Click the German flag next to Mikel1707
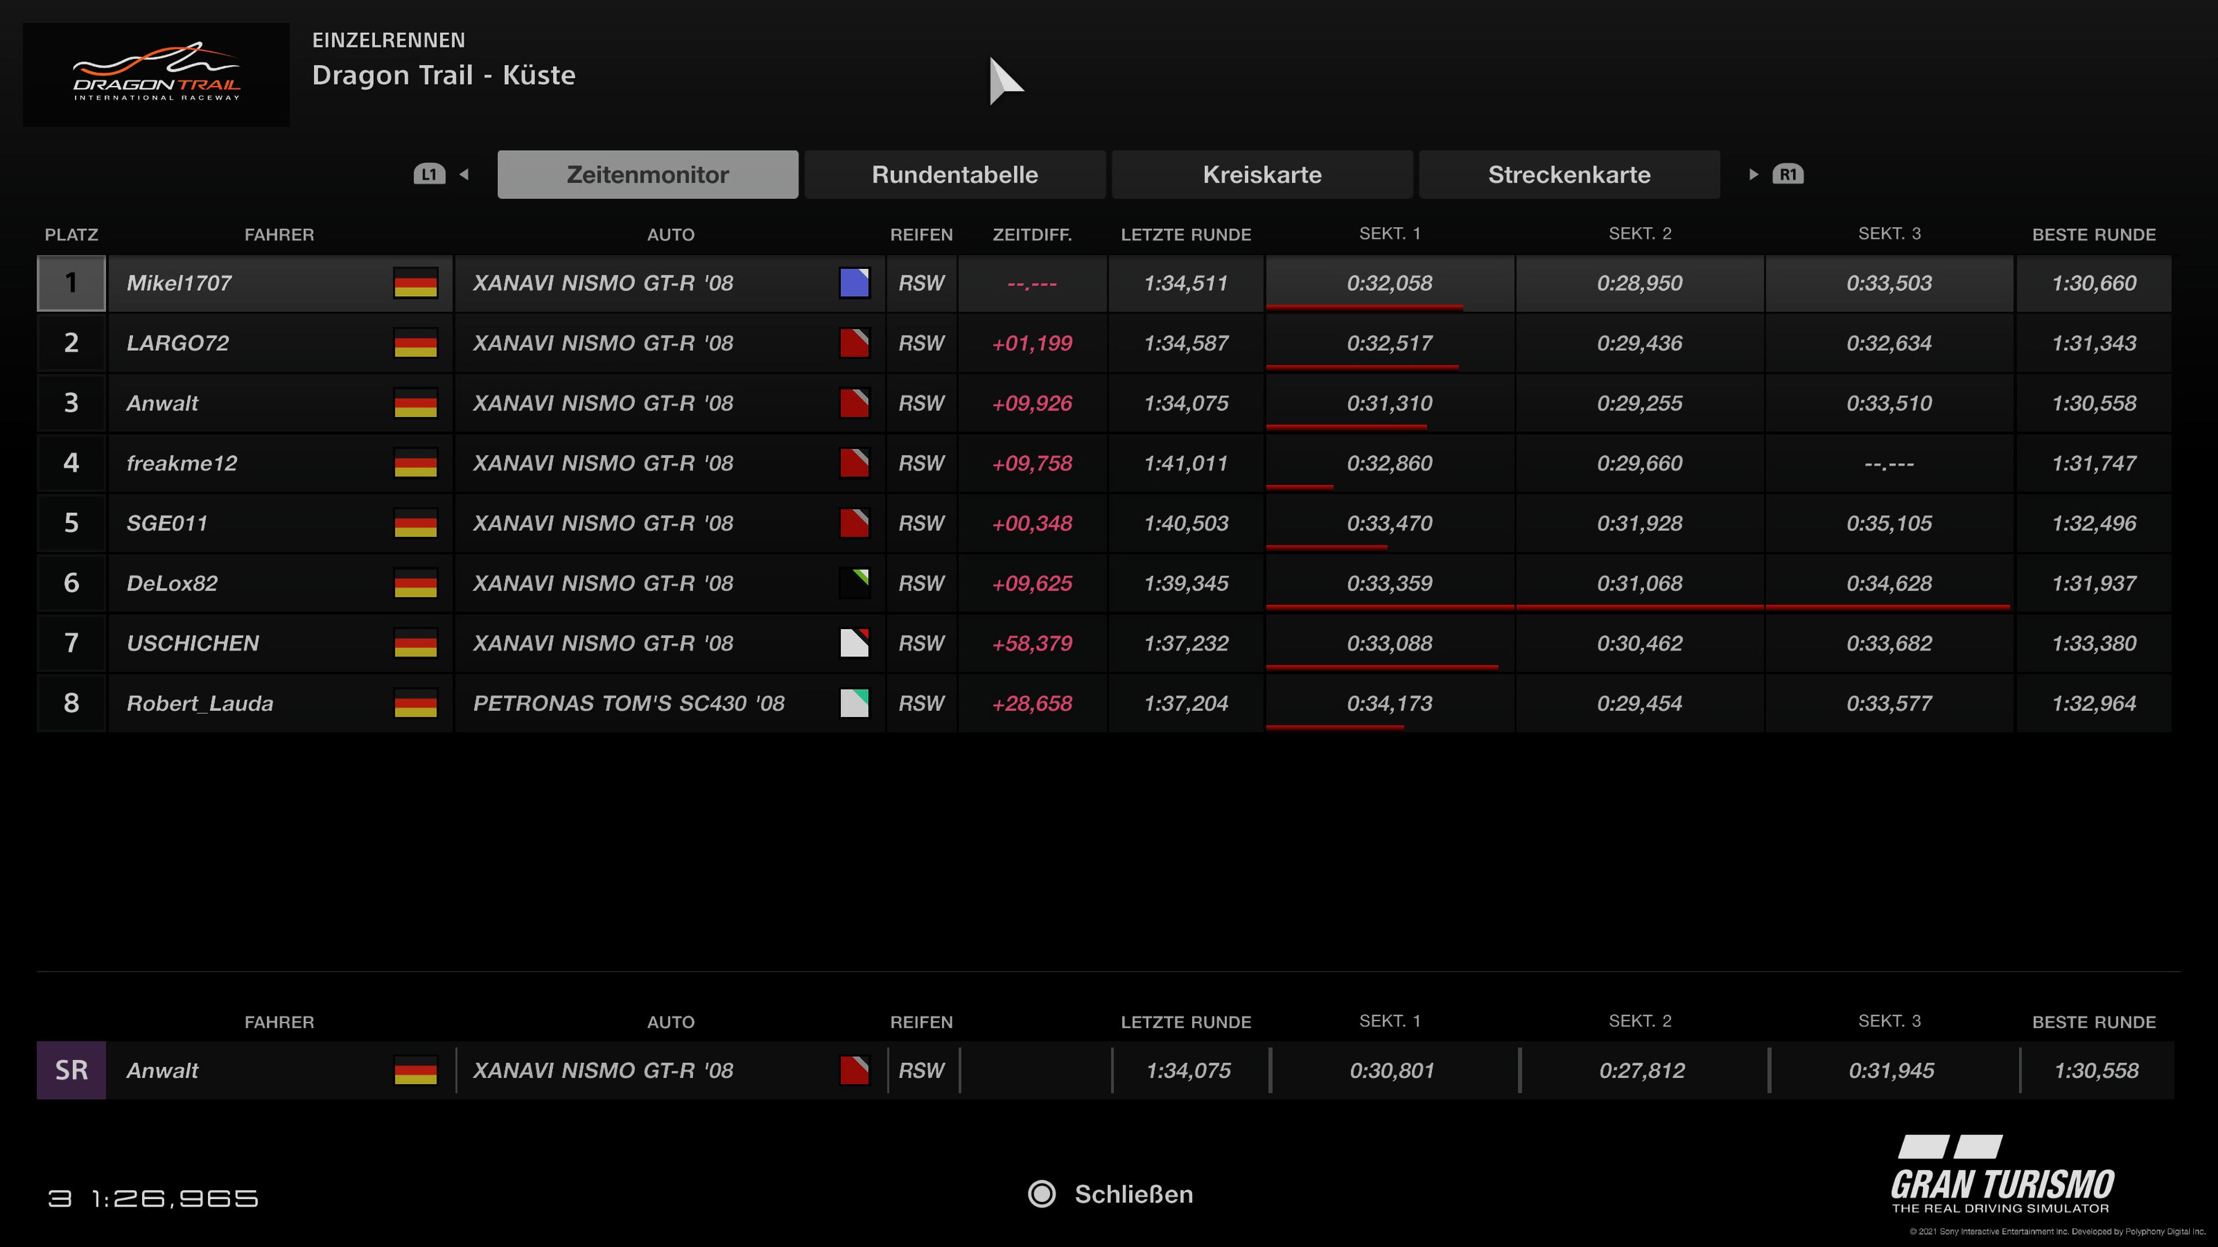The image size is (2218, 1247). pos(415,283)
